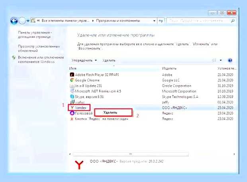
Task: Minimize the Programs and Features window
Action: click(x=212, y=13)
